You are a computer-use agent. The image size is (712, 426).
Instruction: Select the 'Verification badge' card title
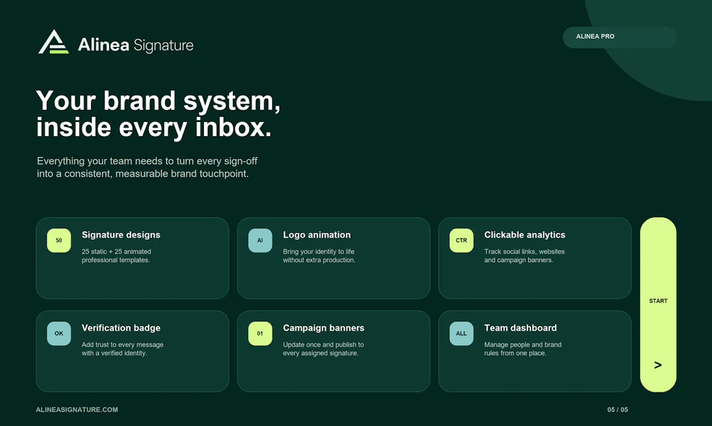pyautogui.click(x=121, y=328)
